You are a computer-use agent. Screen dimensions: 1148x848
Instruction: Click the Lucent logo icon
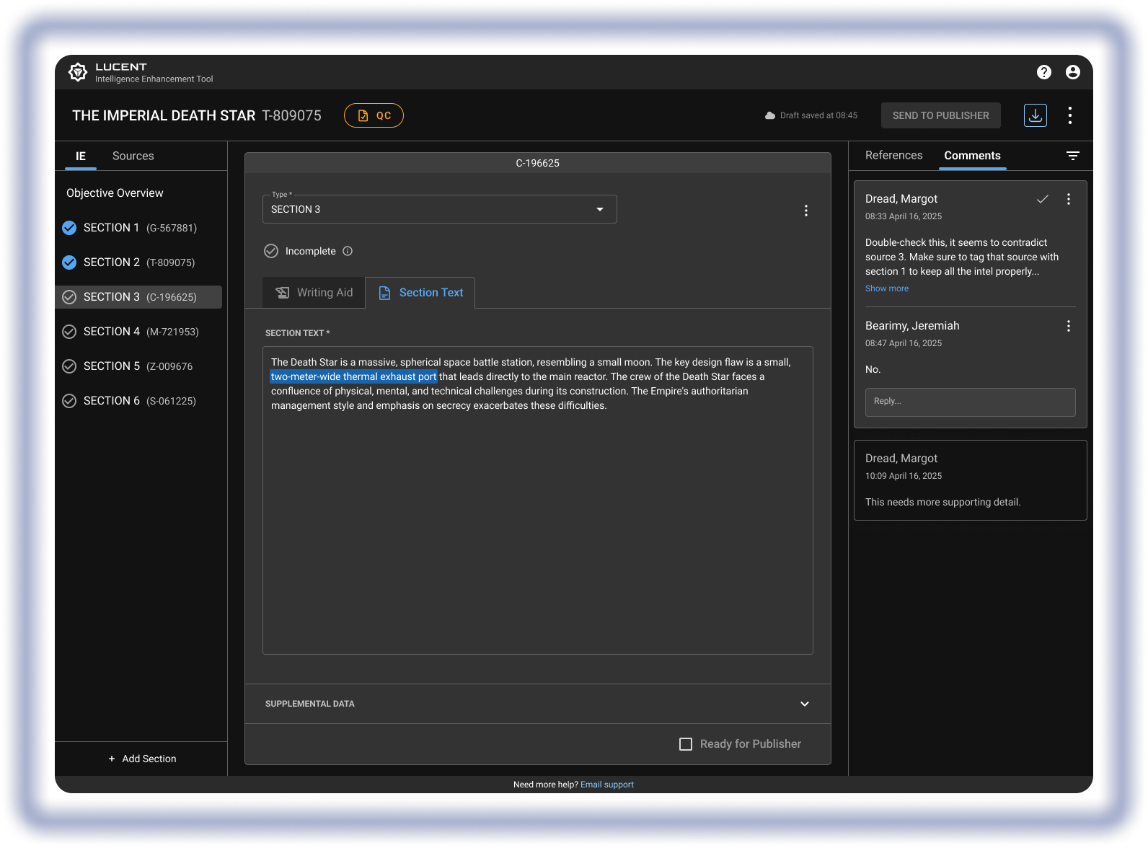[78, 72]
